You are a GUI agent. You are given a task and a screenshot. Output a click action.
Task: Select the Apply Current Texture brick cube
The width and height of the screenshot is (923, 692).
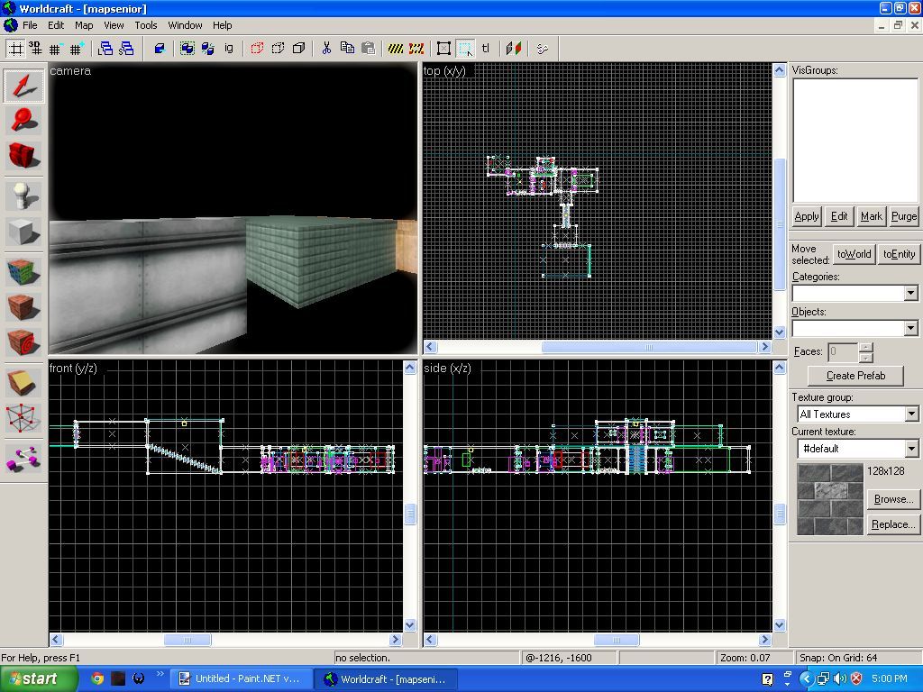point(23,307)
